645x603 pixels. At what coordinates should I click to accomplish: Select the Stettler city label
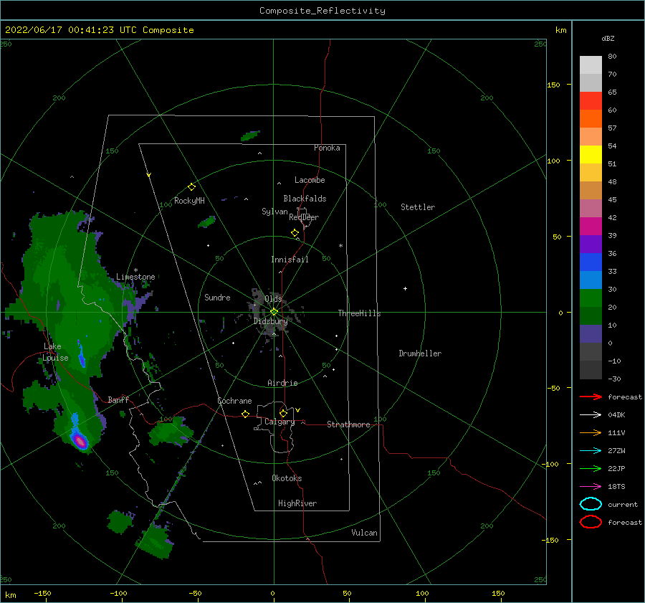tap(418, 207)
